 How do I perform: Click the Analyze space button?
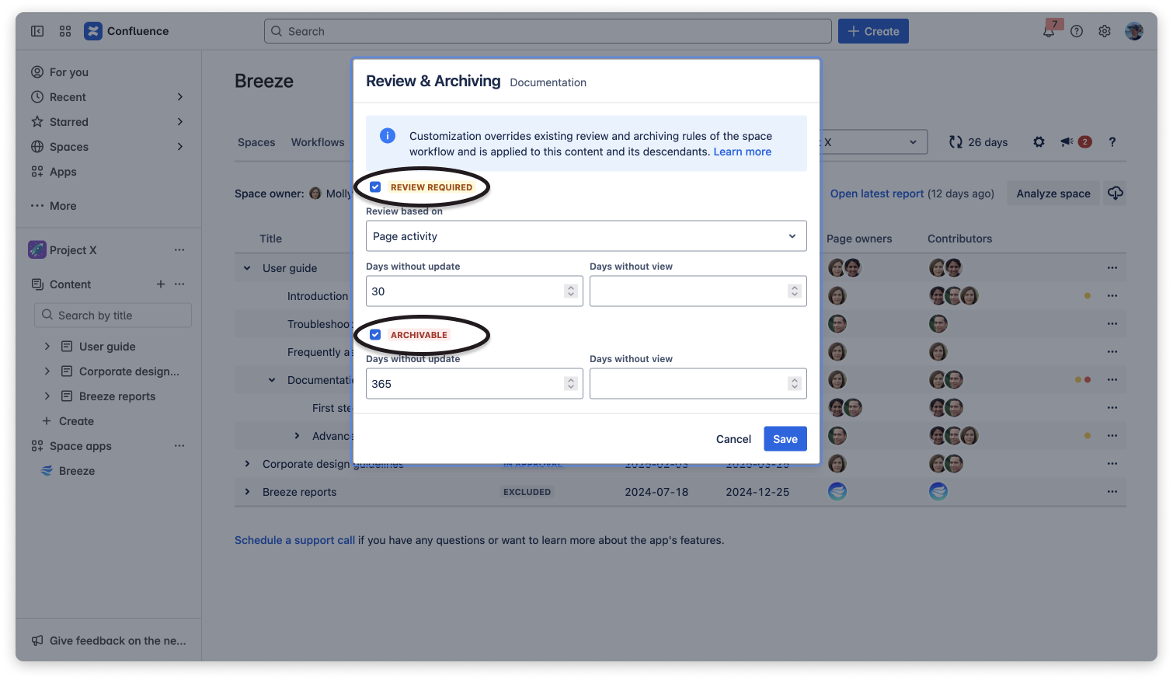click(1053, 194)
